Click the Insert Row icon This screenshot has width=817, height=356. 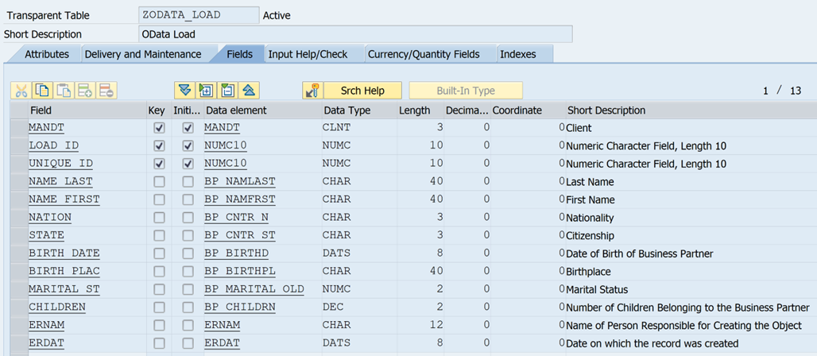tap(85, 91)
